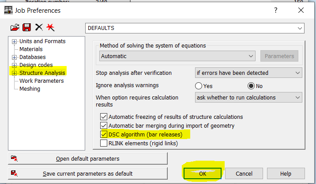Select Yes for Ignore analysis warnings
Image resolution: width=316 pixels, height=184 pixels.
[199, 86]
